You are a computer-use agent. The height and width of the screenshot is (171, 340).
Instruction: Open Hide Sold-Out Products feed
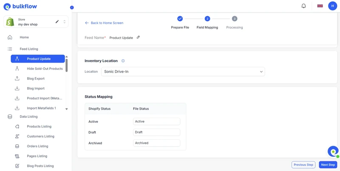45,69
